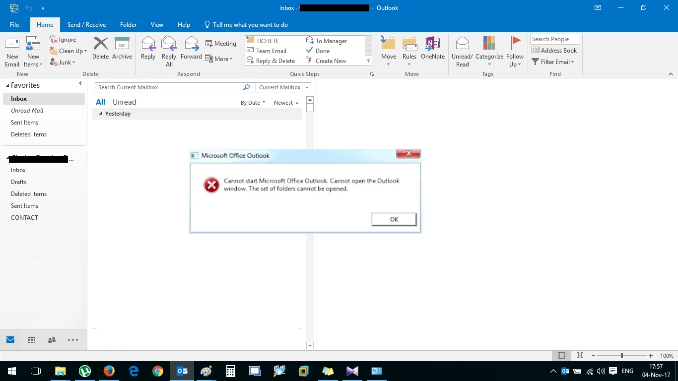678x381 pixels.
Task: Open Quick Steps dialog launcher
Action: point(372,74)
